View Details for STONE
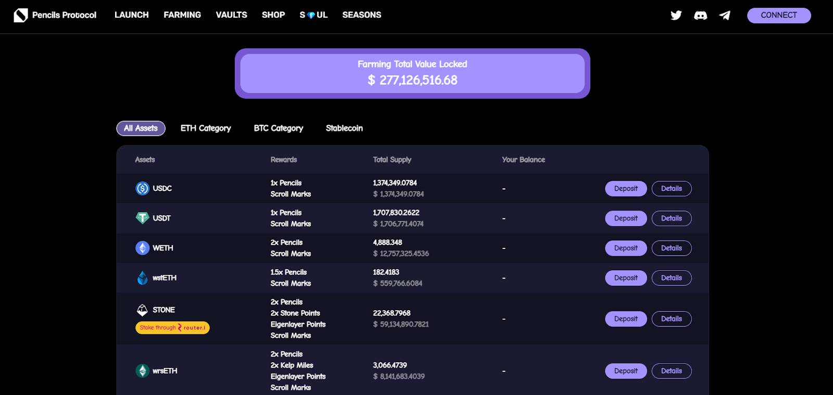 point(672,319)
